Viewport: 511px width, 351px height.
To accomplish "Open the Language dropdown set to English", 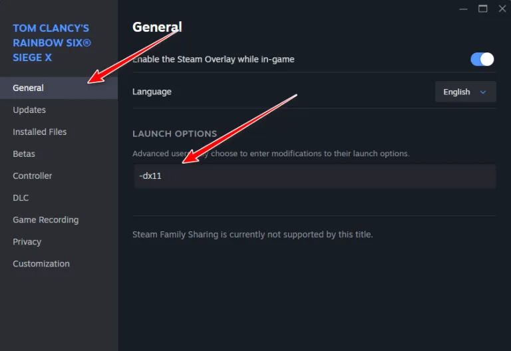I will 465,92.
